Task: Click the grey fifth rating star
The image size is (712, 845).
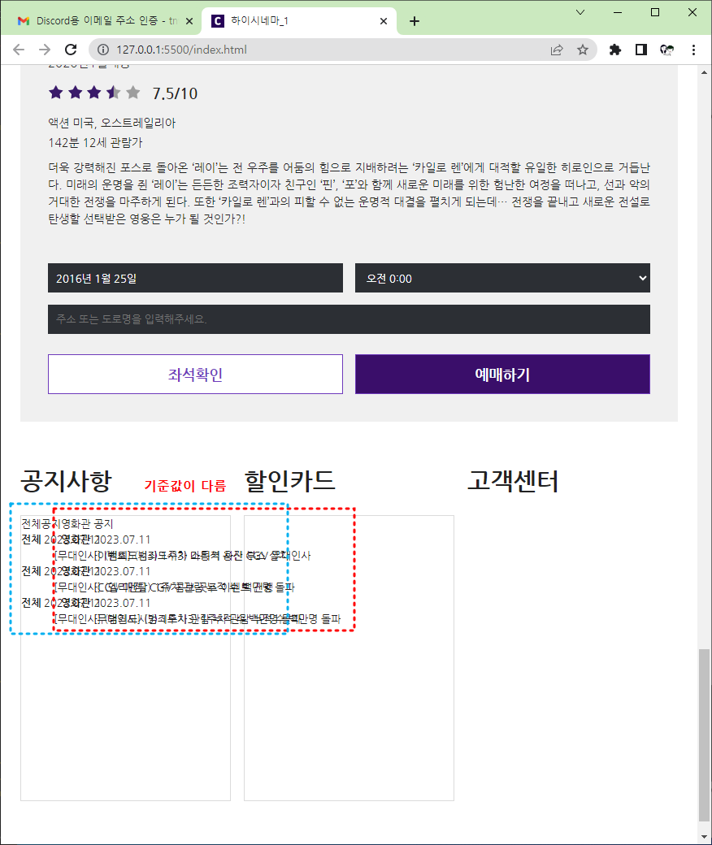Action: (x=133, y=93)
